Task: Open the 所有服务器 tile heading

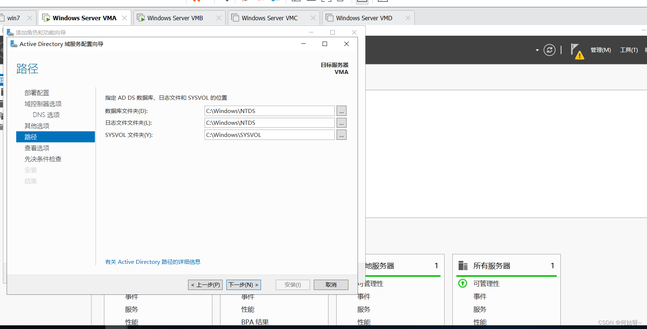Action: coord(492,266)
